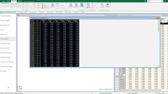This screenshot has width=168, height=94.
Task: Open the Time Steps clock icon
Action: tap(71, 4)
